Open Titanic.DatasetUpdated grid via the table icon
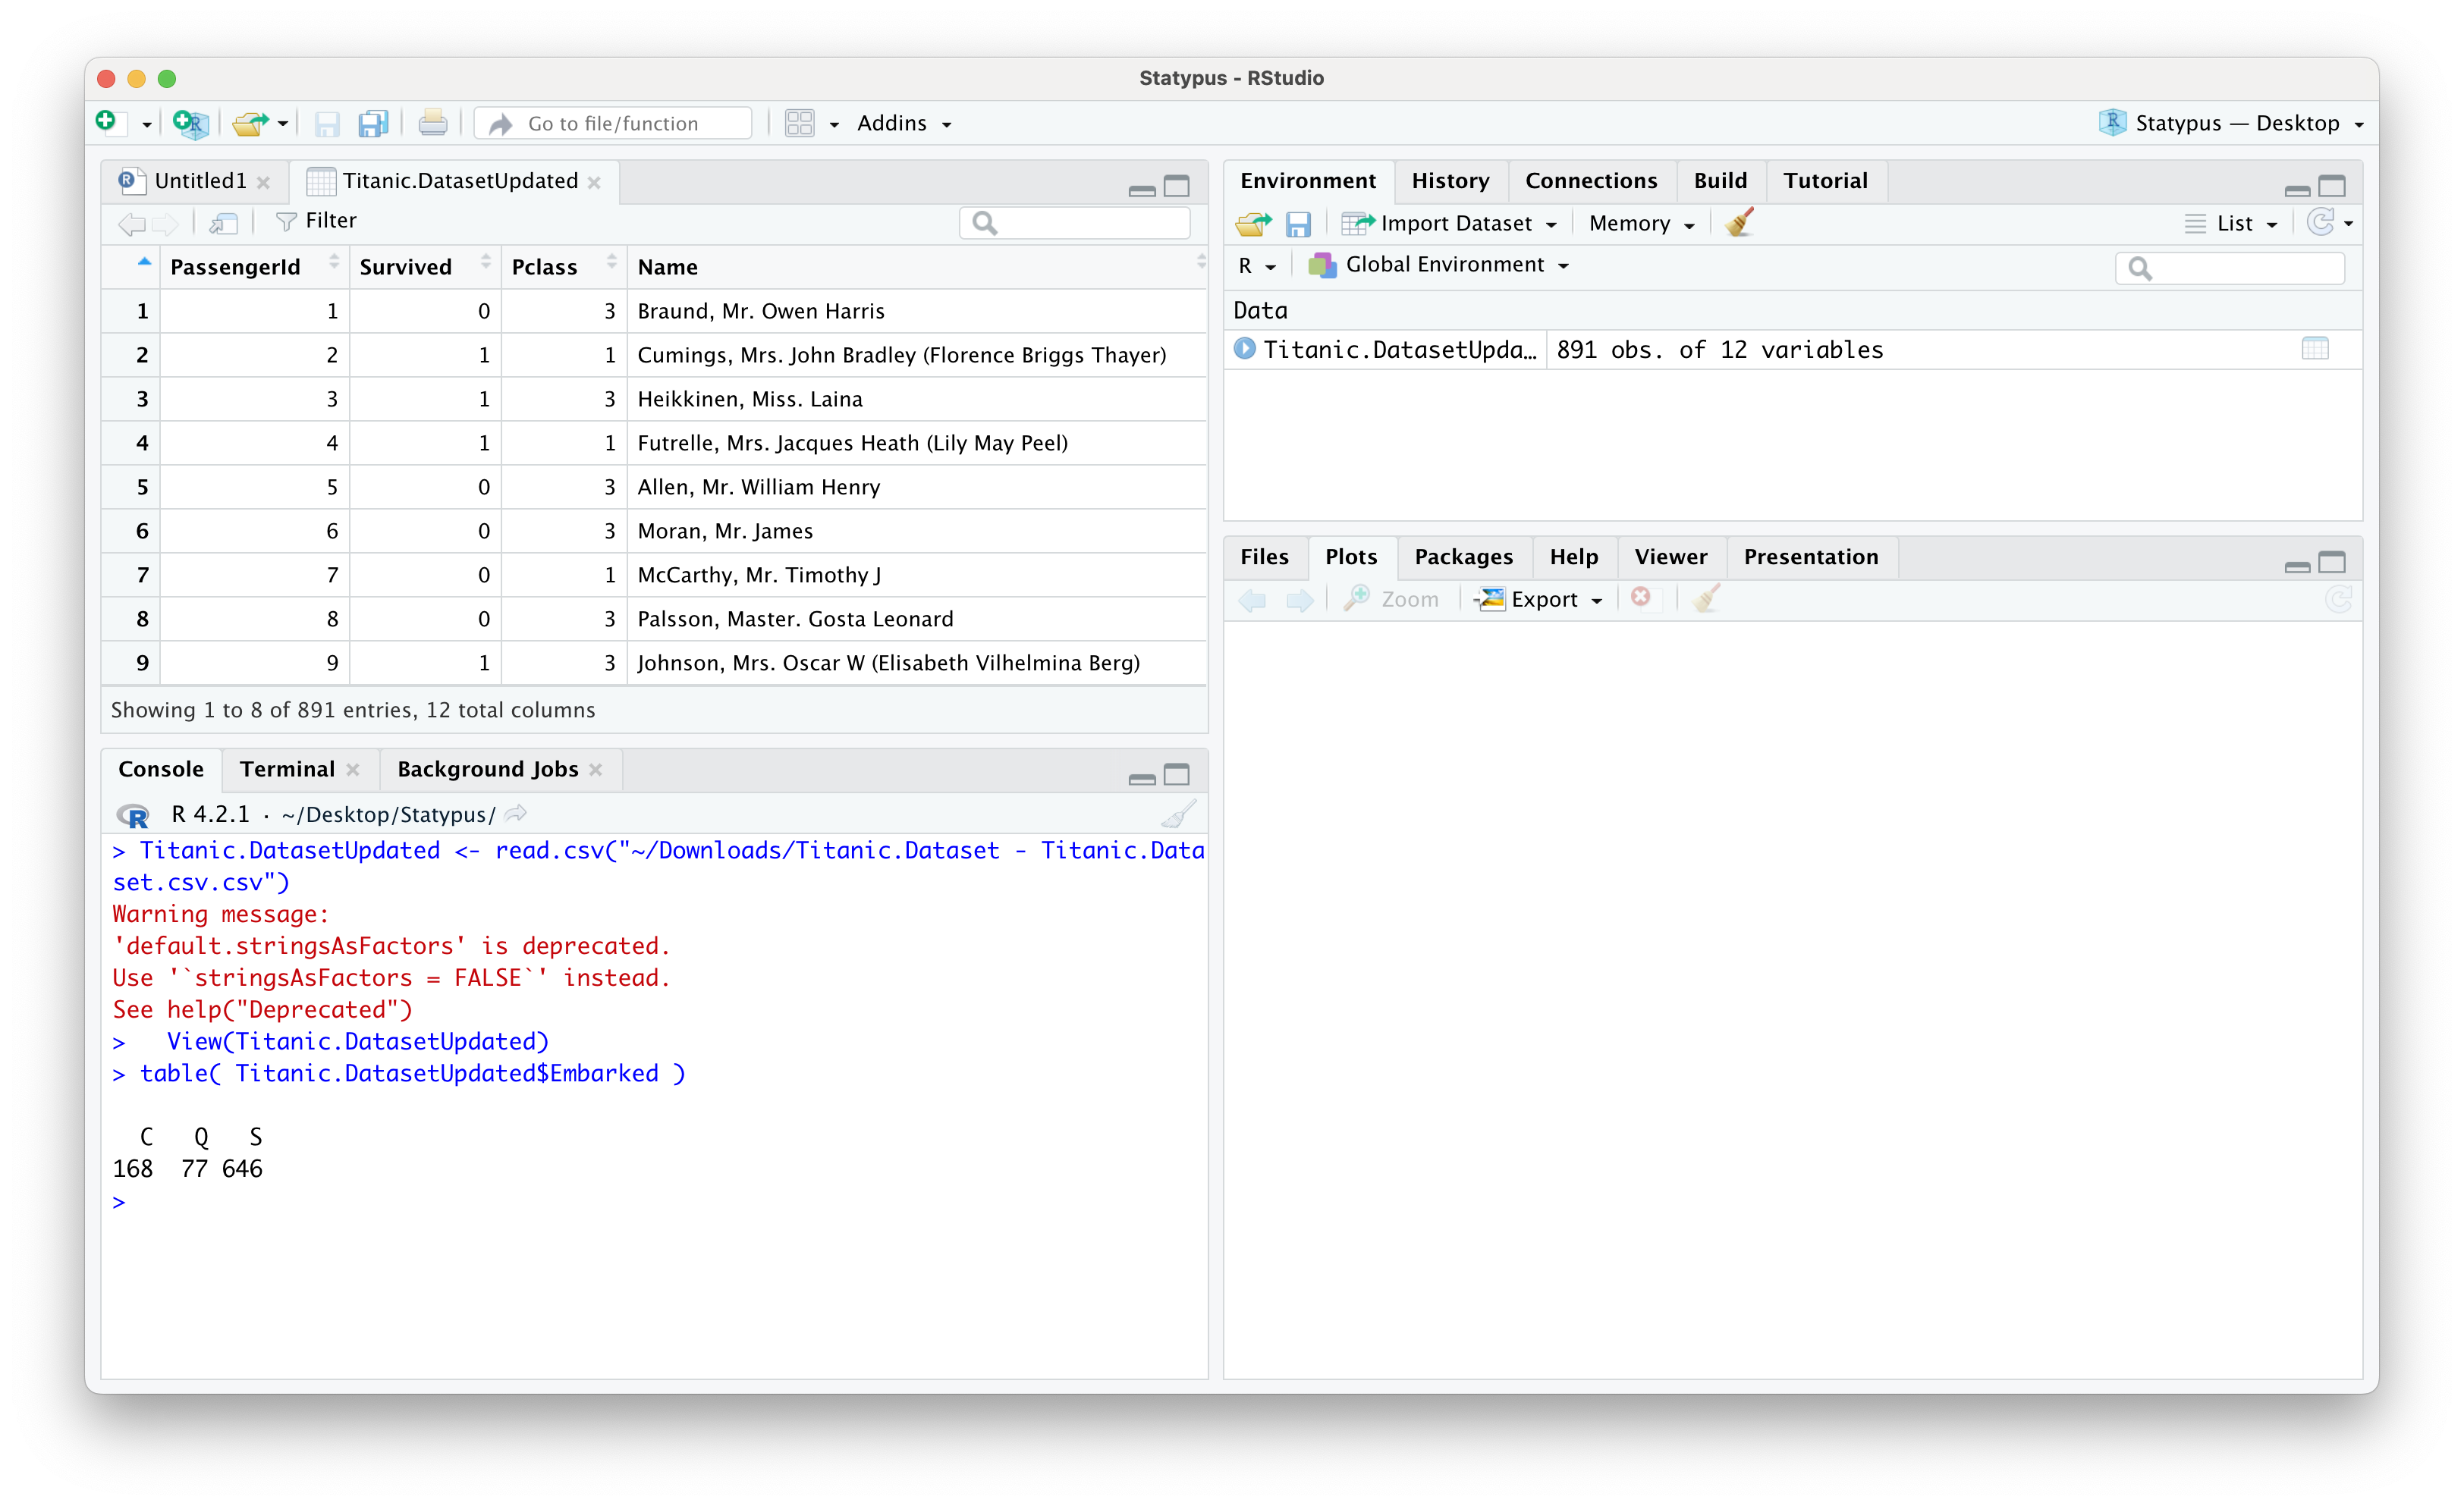 tap(2317, 349)
